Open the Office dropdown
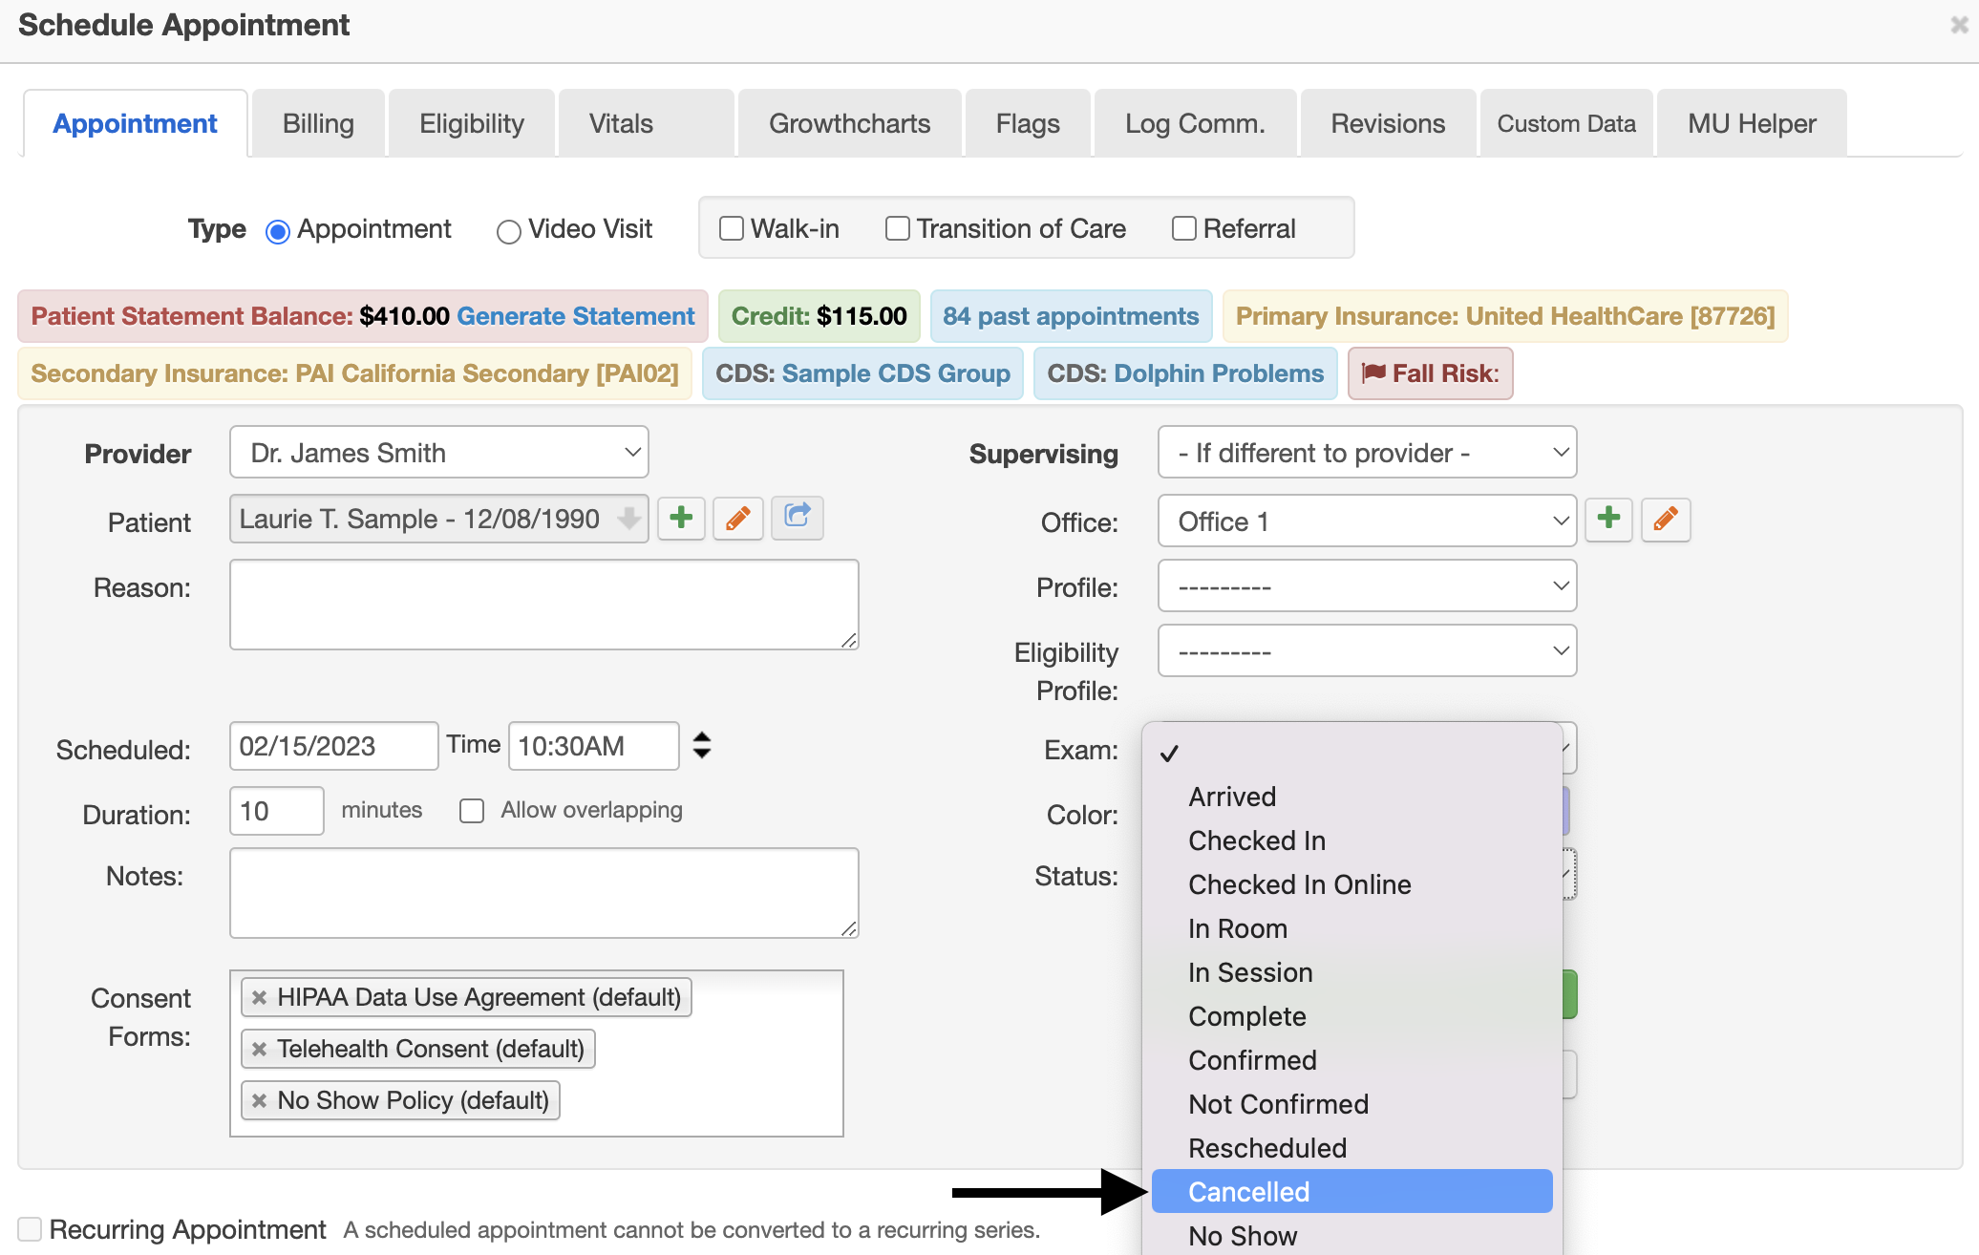The image size is (1979, 1255). pos(1367,521)
